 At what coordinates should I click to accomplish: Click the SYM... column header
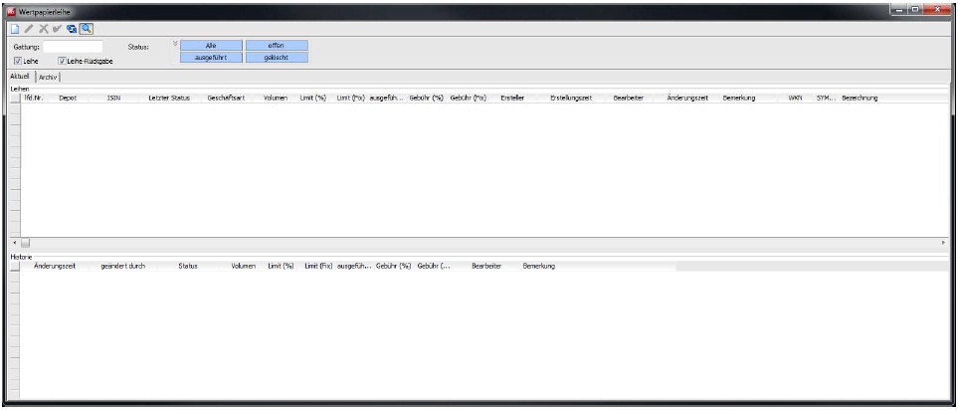click(x=826, y=98)
